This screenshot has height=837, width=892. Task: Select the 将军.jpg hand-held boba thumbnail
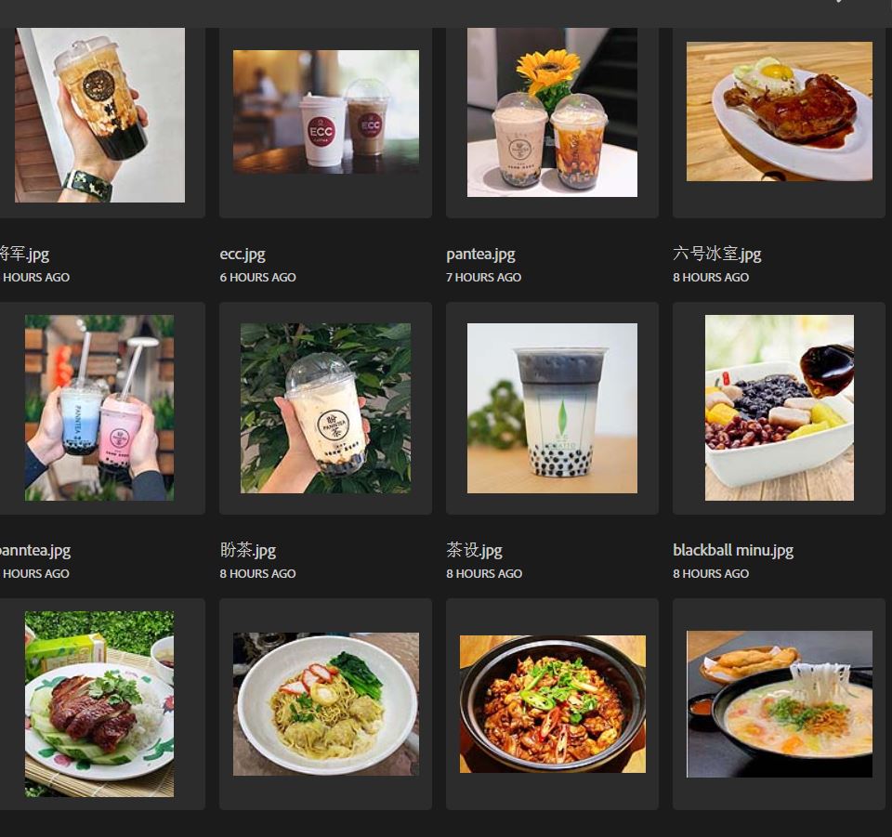(x=99, y=115)
